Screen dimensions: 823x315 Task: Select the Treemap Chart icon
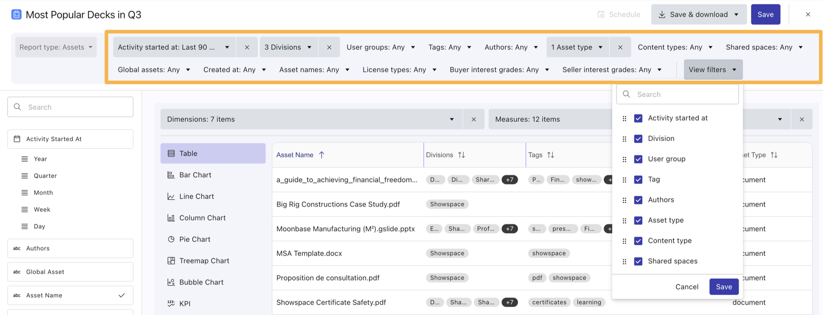(171, 261)
